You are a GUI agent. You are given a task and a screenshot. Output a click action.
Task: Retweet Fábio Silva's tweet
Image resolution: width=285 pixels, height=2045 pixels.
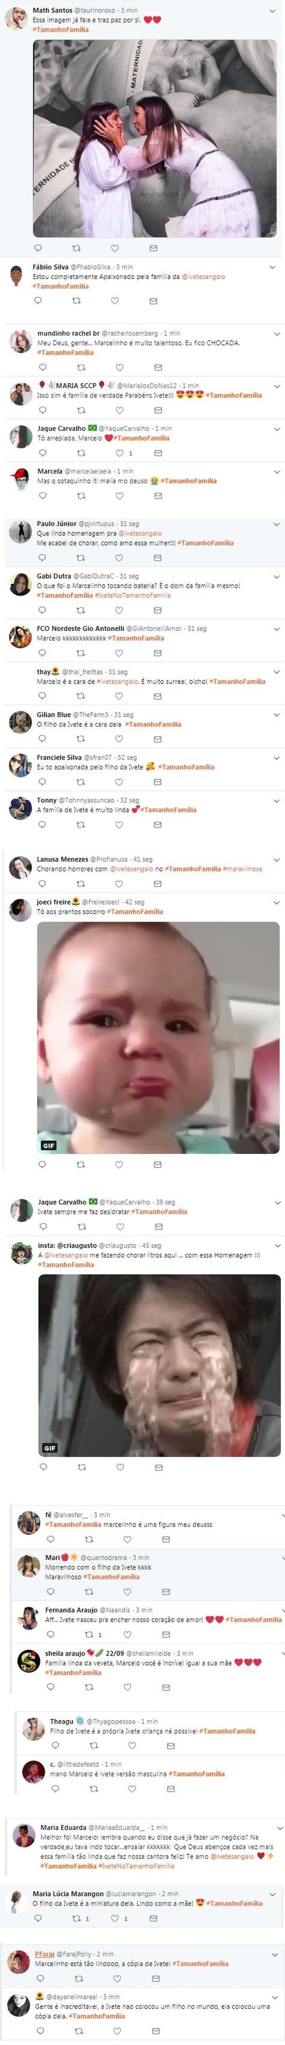(76, 301)
